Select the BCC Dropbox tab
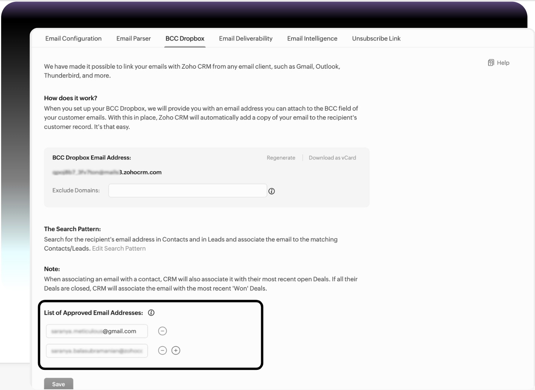The width and height of the screenshot is (535, 390). [185, 38]
